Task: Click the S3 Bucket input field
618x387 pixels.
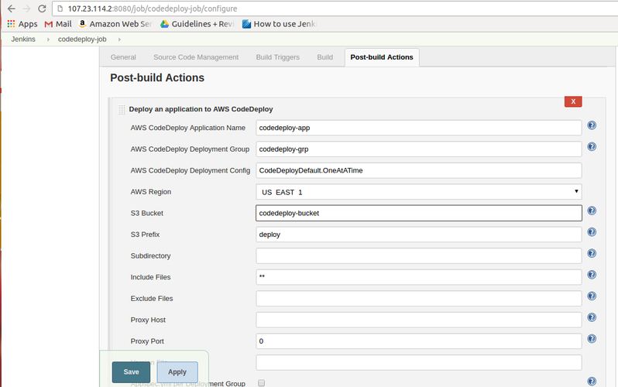Action: coord(418,213)
